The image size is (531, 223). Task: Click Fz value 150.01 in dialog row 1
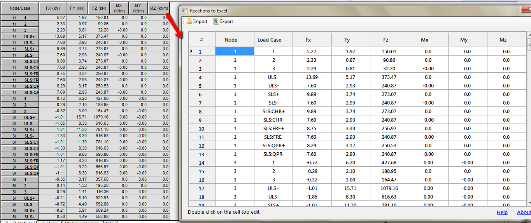[389, 51]
